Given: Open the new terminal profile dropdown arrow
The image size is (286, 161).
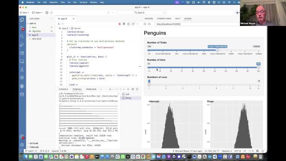Looking at the screenshot, I should (113, 89).
